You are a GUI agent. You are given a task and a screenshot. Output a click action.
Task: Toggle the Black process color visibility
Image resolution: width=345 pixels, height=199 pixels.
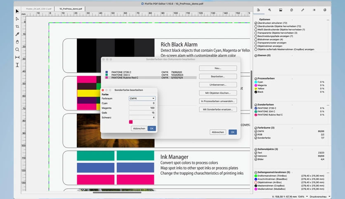(x=256, y=92)
